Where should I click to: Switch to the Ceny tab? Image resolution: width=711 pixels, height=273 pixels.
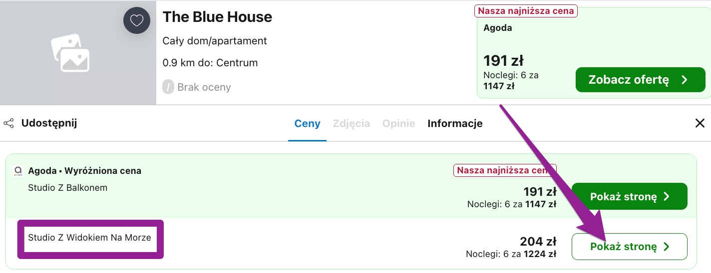click(308, 124)
